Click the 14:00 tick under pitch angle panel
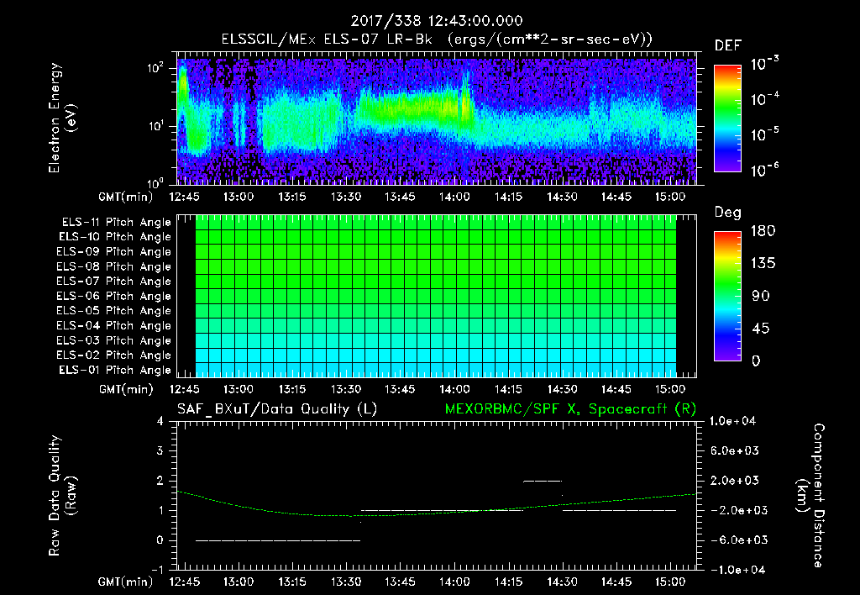Screen dimensions: 860x595 point(454,390)
